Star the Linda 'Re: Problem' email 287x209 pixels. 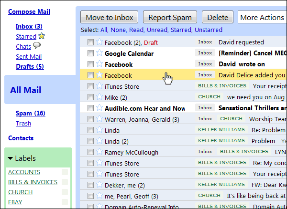pos(99,130)
